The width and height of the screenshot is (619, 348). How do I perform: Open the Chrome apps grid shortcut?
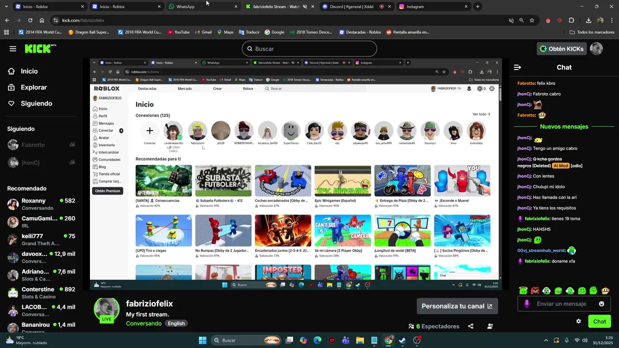[x=6, y=32]
